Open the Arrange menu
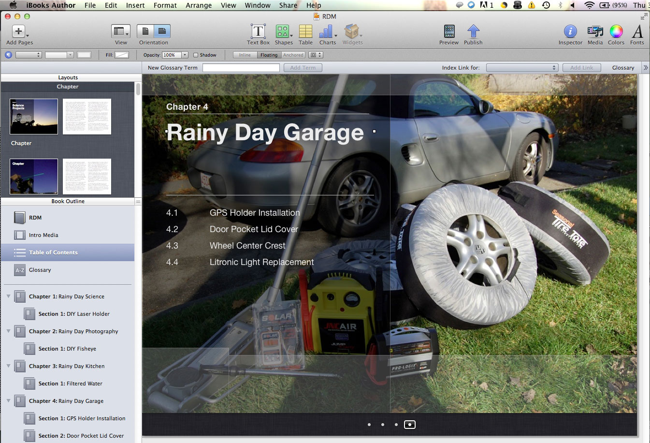 click(199, 5)
